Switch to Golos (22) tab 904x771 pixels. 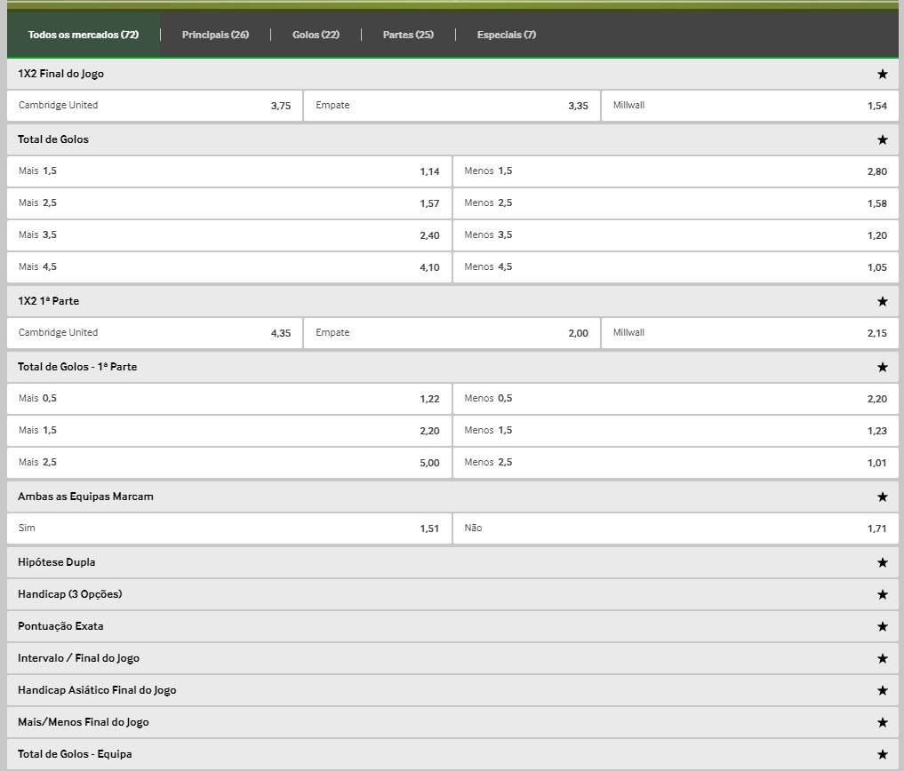316,35
